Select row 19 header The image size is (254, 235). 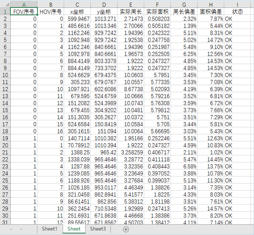pos(5,138)
